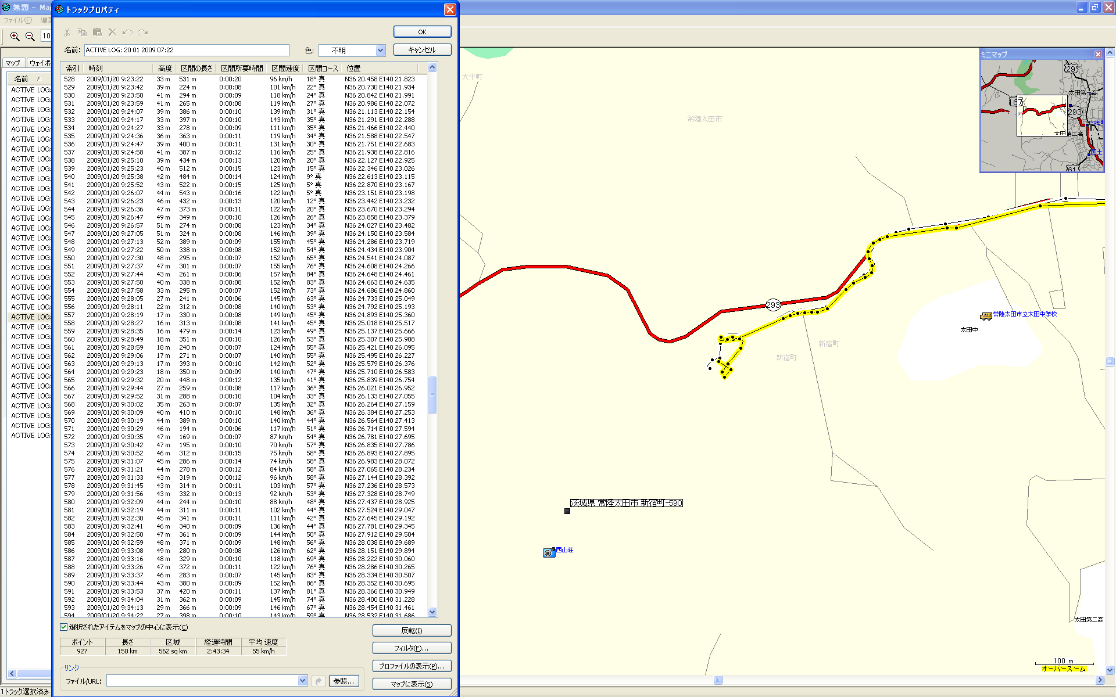Viewport: 1116px width, 697px height.
Task: Click the 名前 track name input field
Action: coord(186,51)
